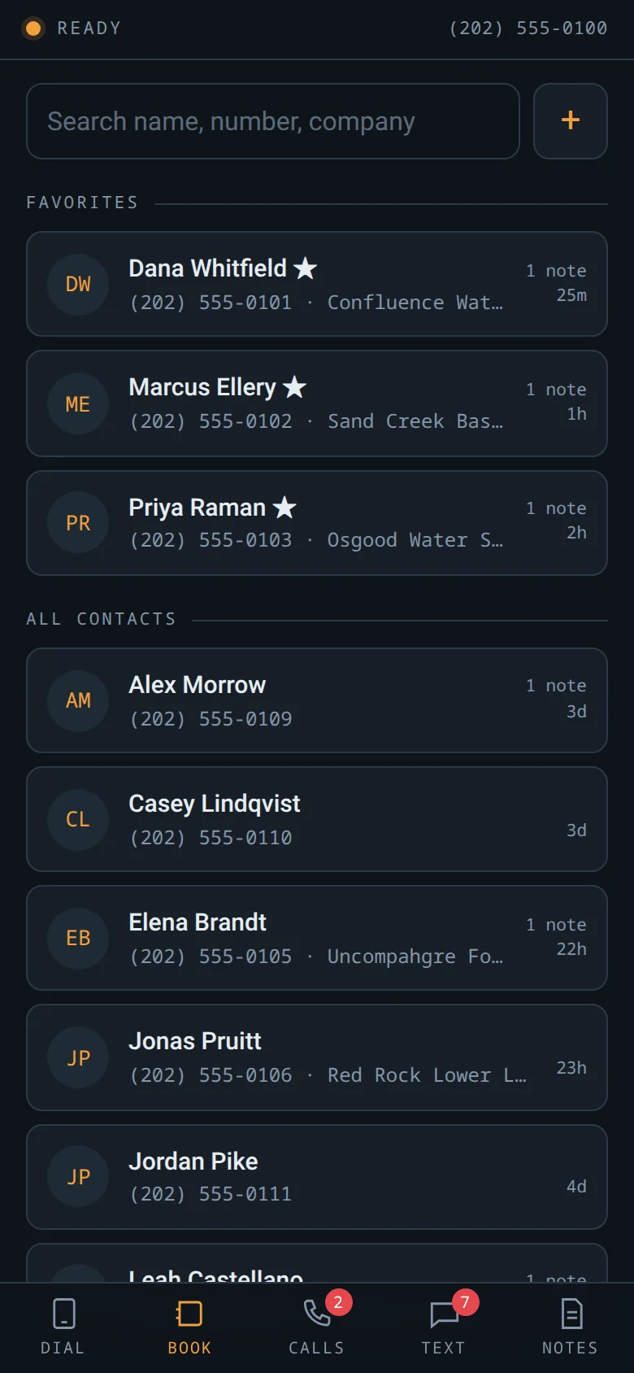
Task: Select Elena Brandt from all contacts
Action: [317, 938]
